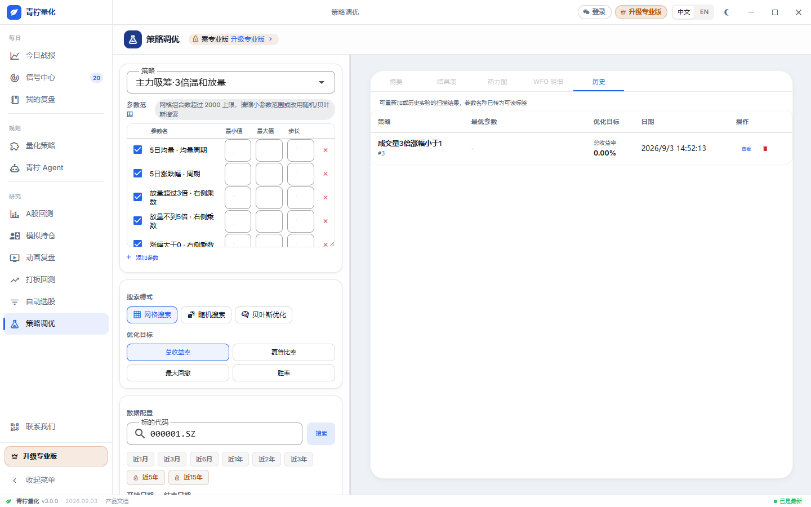
Task: Open 今日战报 in the sidebar
Action: pyautogui.click(x=56, y=55)
